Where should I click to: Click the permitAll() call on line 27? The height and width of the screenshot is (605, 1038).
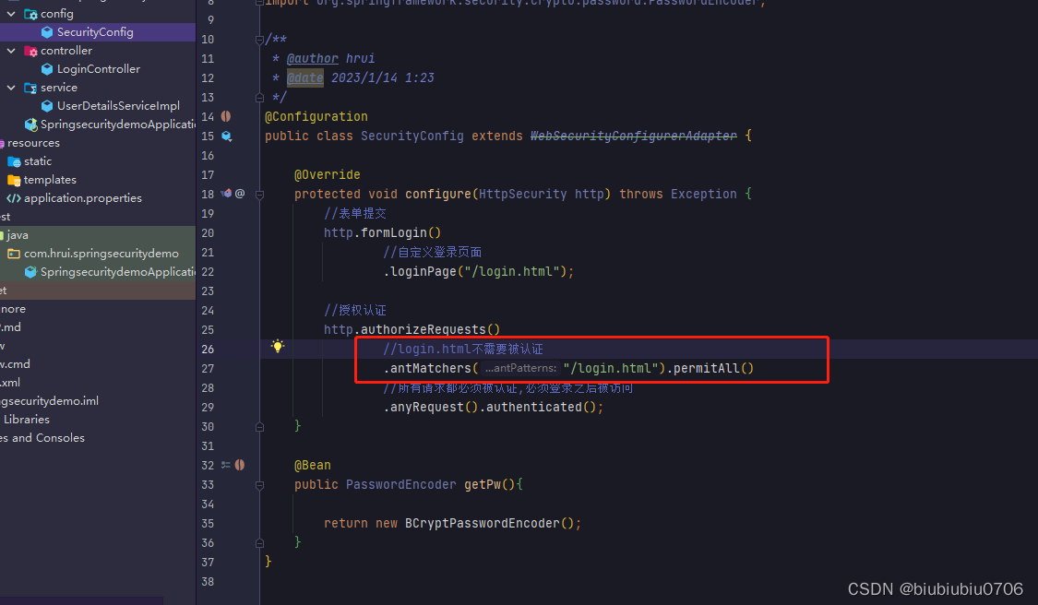point(713,368)
